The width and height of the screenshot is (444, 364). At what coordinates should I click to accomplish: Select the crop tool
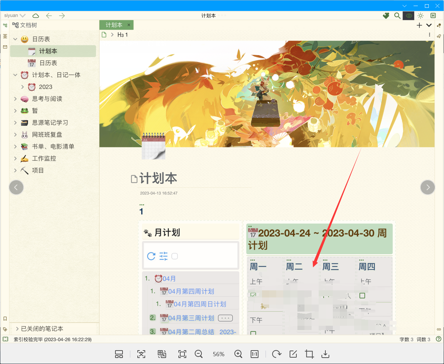coord(309,354)
